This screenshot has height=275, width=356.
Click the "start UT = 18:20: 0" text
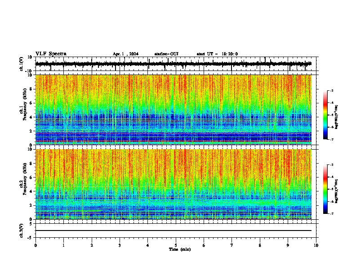(217, 54)
